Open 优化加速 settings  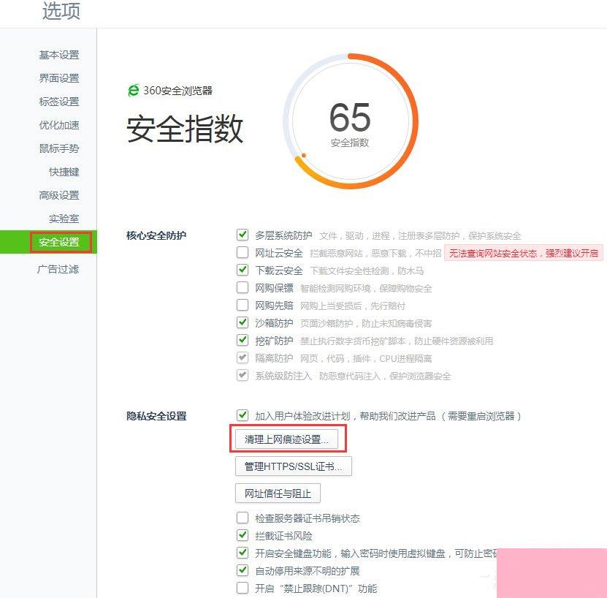59,125
